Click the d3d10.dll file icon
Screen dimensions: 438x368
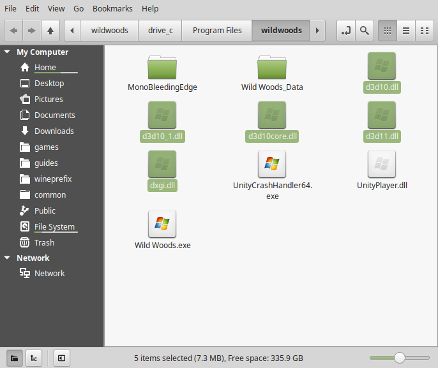click(x=382, y=66)
